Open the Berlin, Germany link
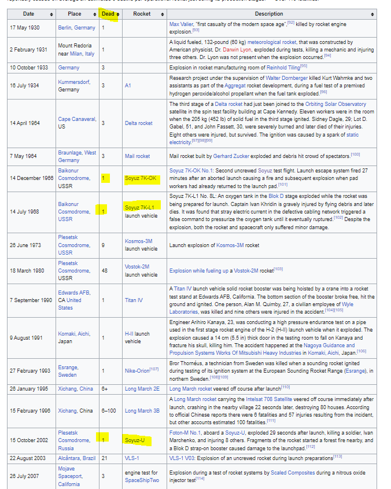Screen dimensions: 391x489 76,28
